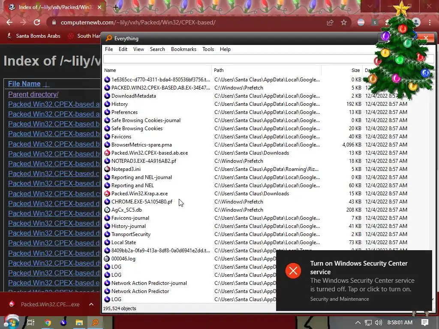439x329 pixels.
Task: Click the AgCx_SC5.db file icon
Action: point(107,209)
